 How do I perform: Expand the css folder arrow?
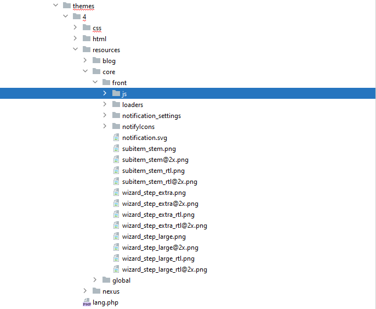pyautogui.click(x=76, y=28)
